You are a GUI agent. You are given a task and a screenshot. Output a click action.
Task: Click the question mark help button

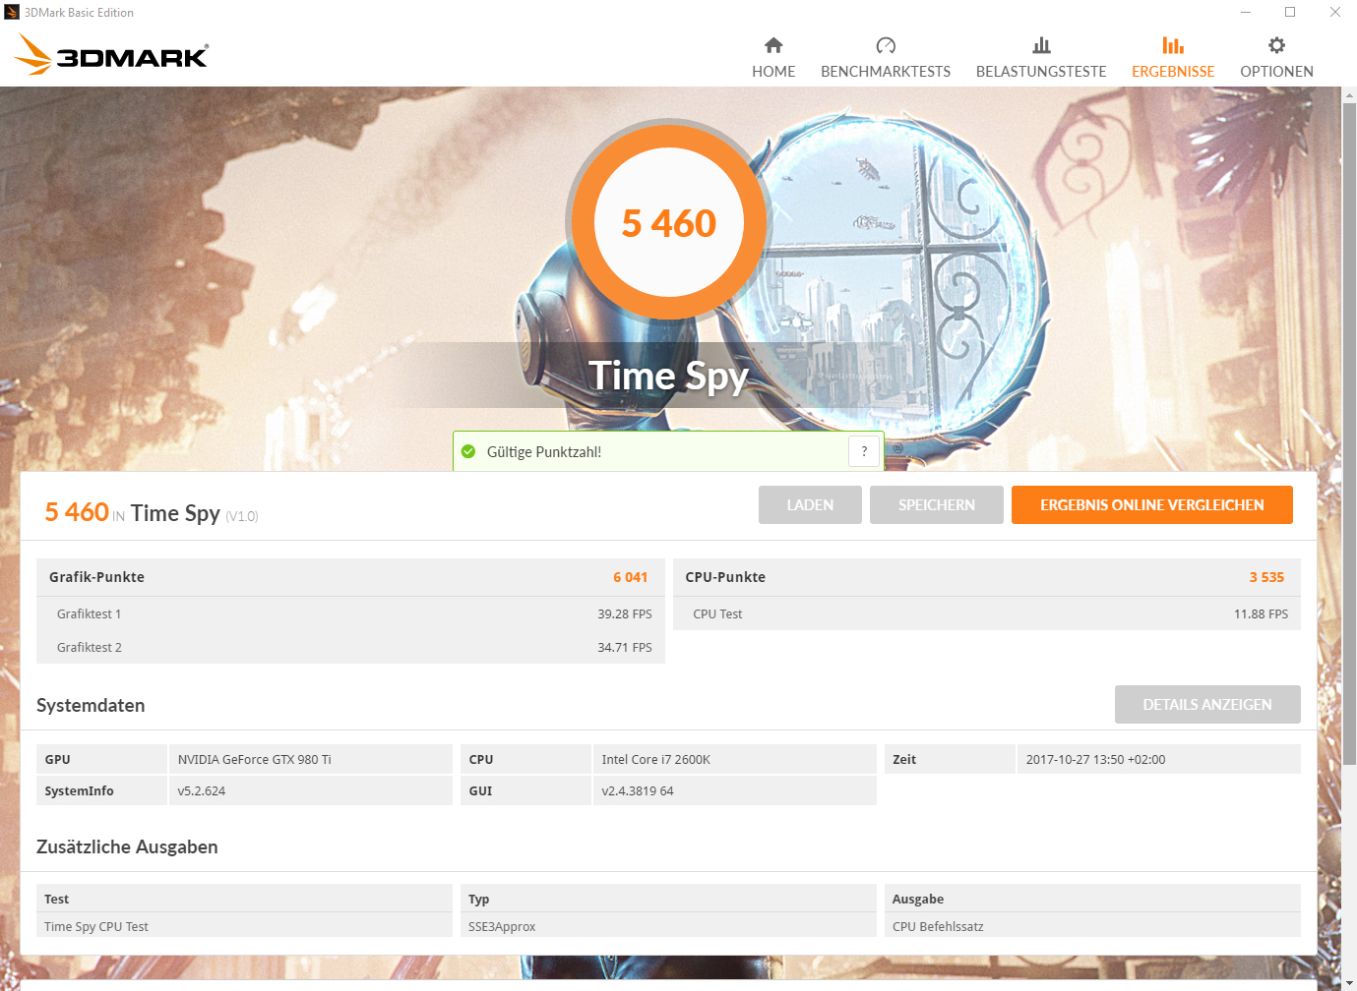coord(864,451)
